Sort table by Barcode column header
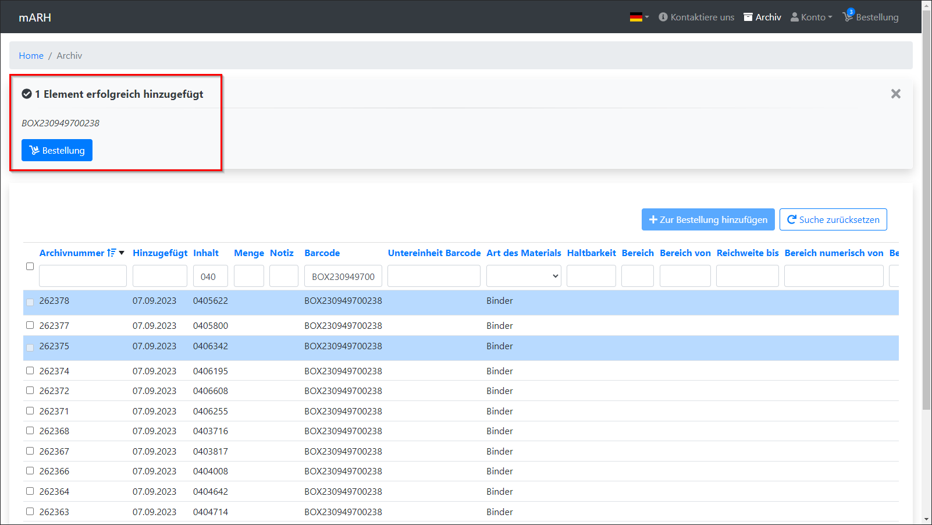Viewport: 932px width, 525px height. click(x=322, y=253)
